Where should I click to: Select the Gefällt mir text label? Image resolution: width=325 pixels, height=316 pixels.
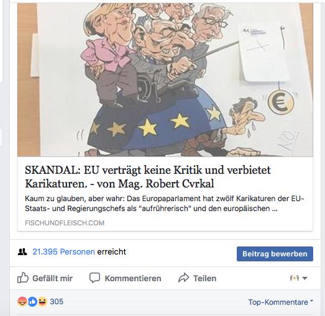53,278
